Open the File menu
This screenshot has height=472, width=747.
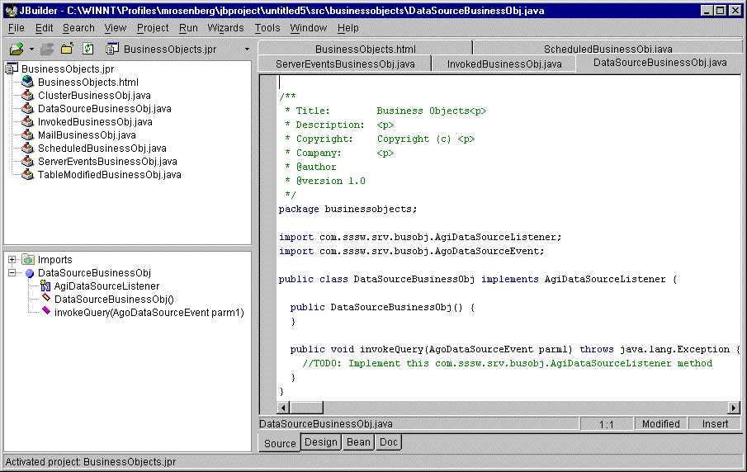tap(17, 28)
